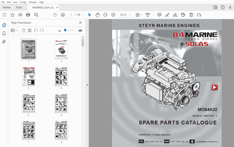Delete pages via thumbnails panel trash
The height and width of the screenshot is (147, 234).
coord(23,30)
